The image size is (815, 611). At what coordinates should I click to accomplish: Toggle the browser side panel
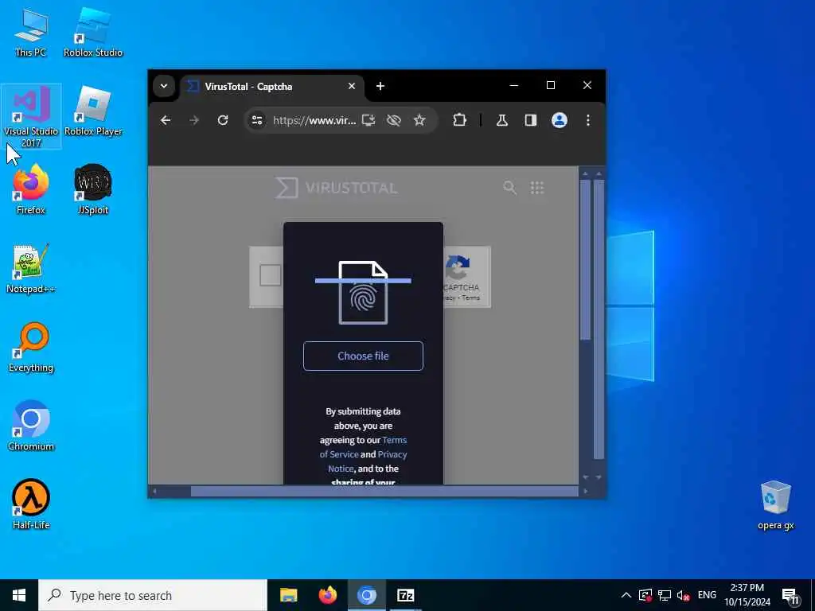click(x=531, y=121)
